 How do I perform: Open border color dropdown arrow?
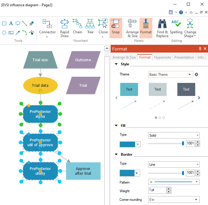pos(137,173)
